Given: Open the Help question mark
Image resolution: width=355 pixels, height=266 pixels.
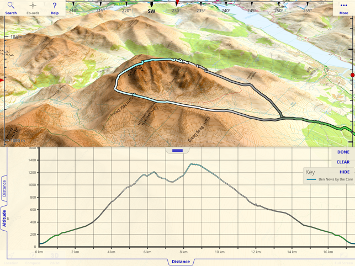Looking at the screenshot, I should click(x=55, y=8).
